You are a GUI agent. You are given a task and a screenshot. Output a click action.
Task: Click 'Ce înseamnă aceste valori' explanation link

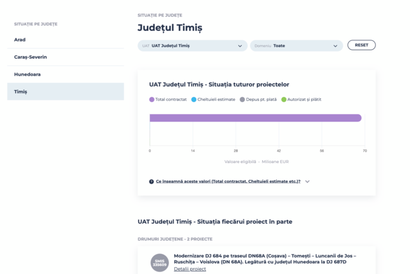[228, 181]
